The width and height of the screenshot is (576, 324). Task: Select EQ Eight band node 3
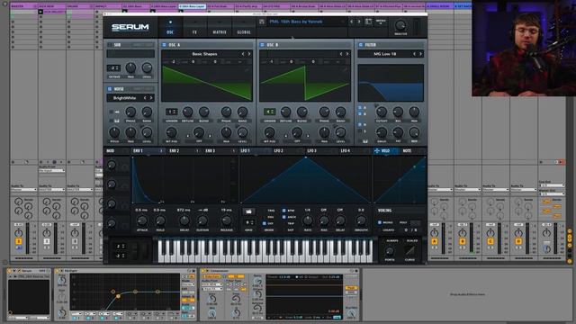(x=135, y=292)
